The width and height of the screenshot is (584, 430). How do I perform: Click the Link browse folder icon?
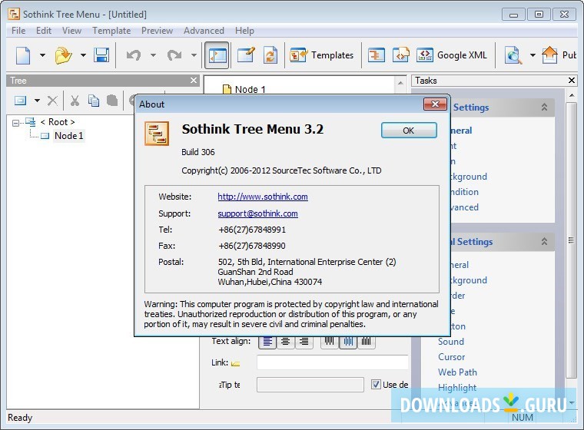point(235,363)
